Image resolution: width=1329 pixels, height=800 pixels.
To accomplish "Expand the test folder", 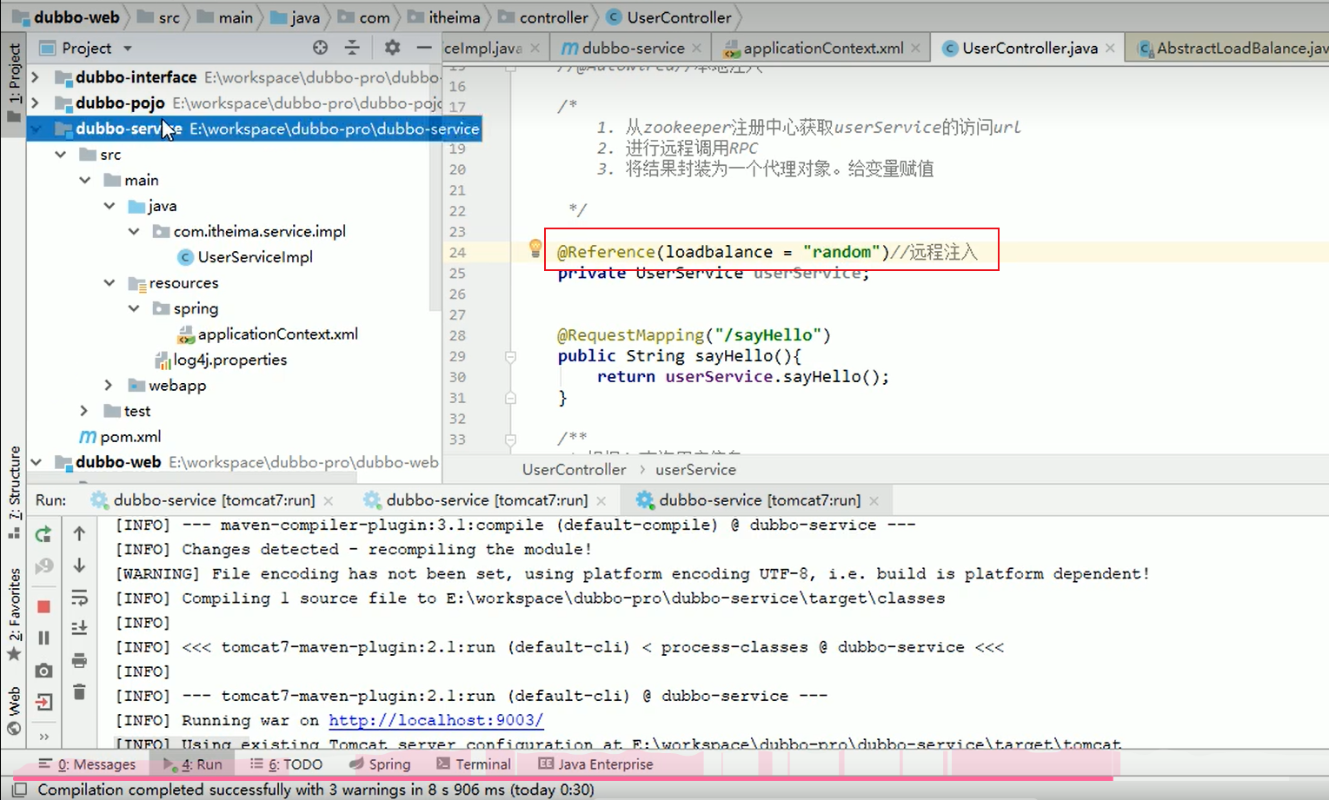I will click(x=84, y=411).
